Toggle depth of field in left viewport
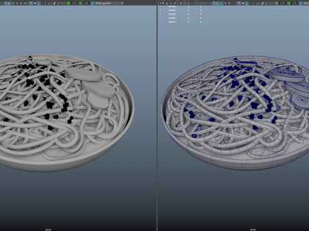 (42, 3)
